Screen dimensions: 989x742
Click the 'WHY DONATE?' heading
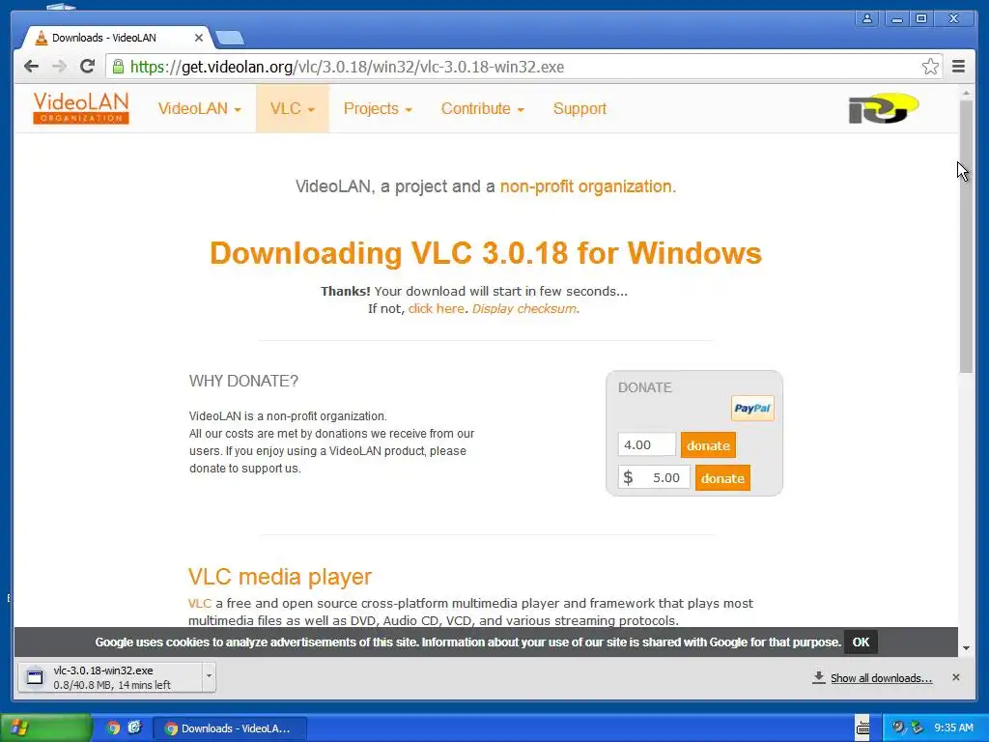pos(243,381)
